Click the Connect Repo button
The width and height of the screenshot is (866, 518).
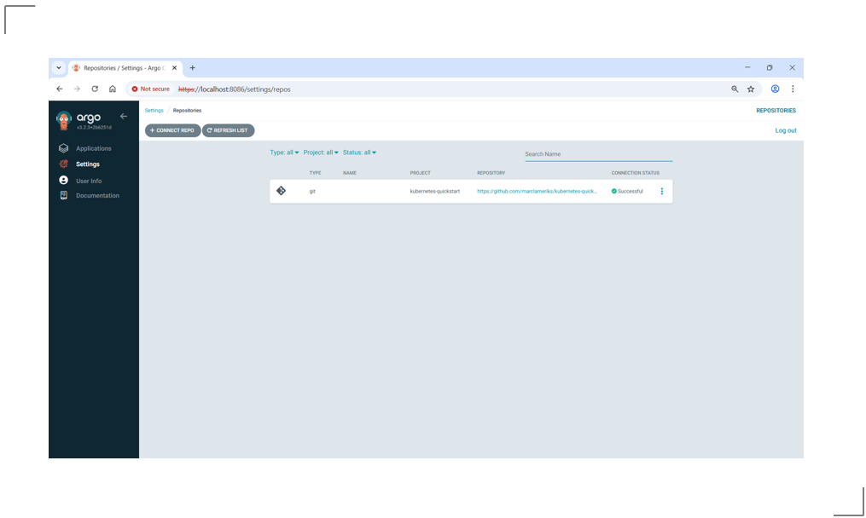171,130
